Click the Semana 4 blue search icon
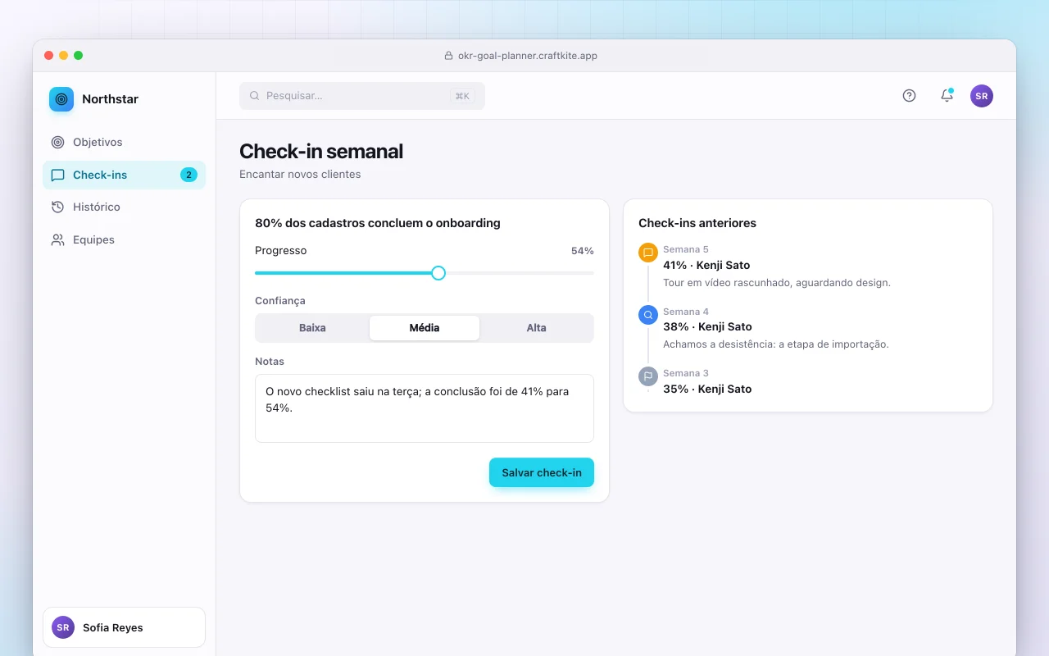The image size is (1049, 656). pos(648,314)
